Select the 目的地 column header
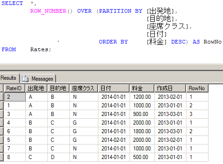Viewport: 223px width, 164px height. tap(58, 88)
